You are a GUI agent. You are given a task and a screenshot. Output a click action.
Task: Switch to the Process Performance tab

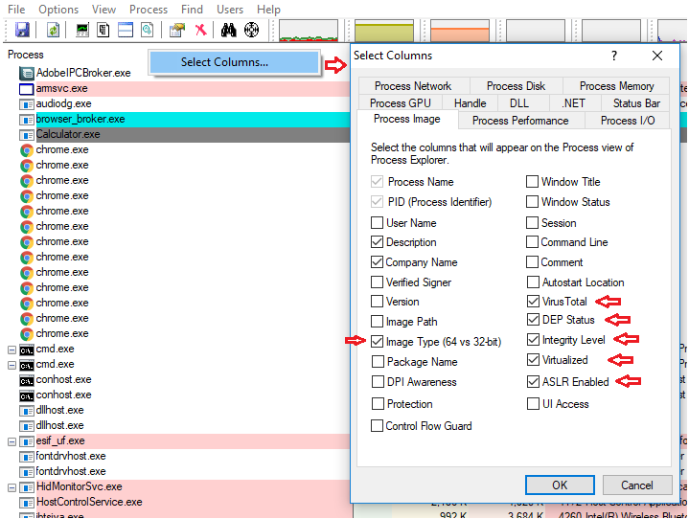[519, 121]
